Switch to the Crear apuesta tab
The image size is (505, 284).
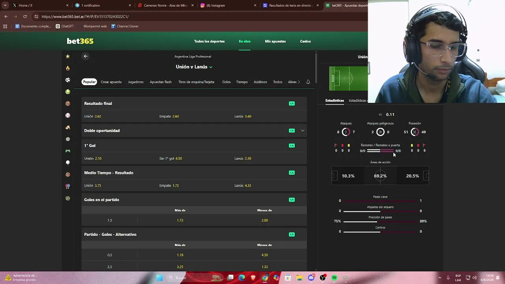click(111, 82)
